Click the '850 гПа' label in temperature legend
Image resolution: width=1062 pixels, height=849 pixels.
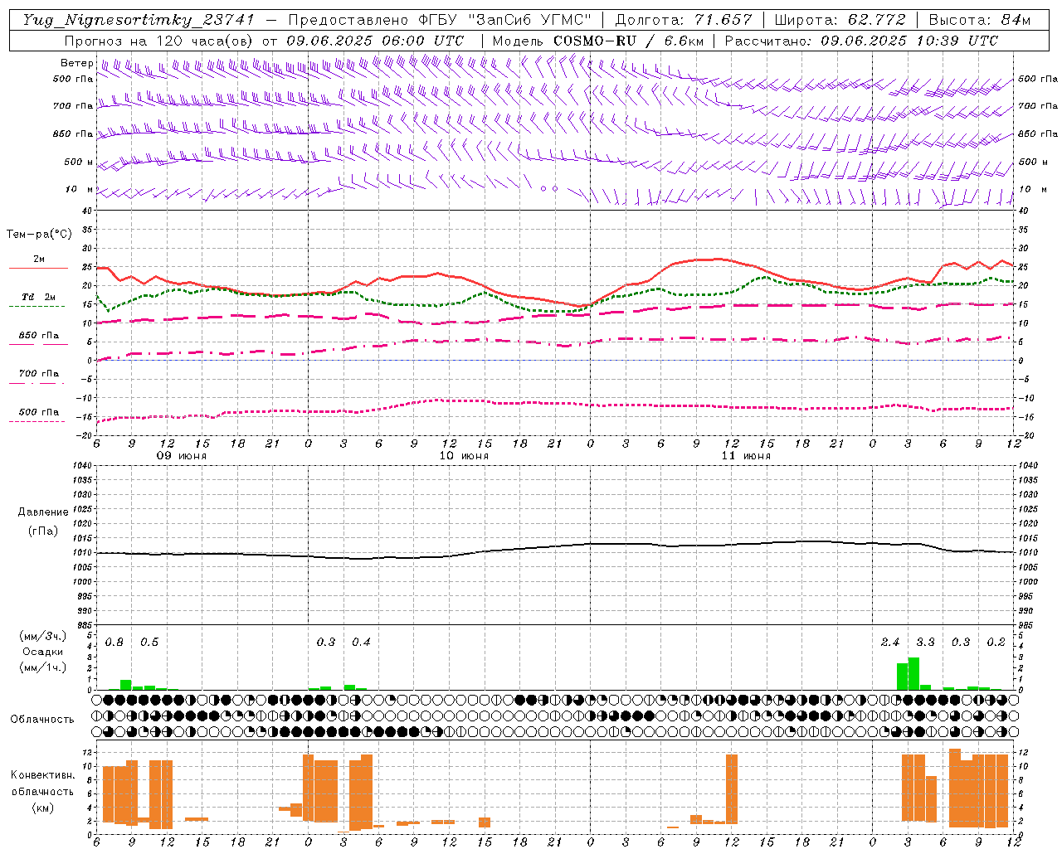click(x=39, y=335)
